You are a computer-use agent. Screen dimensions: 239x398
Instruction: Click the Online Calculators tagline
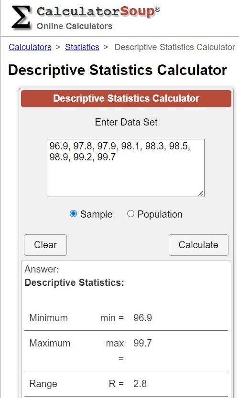point(75,26)
